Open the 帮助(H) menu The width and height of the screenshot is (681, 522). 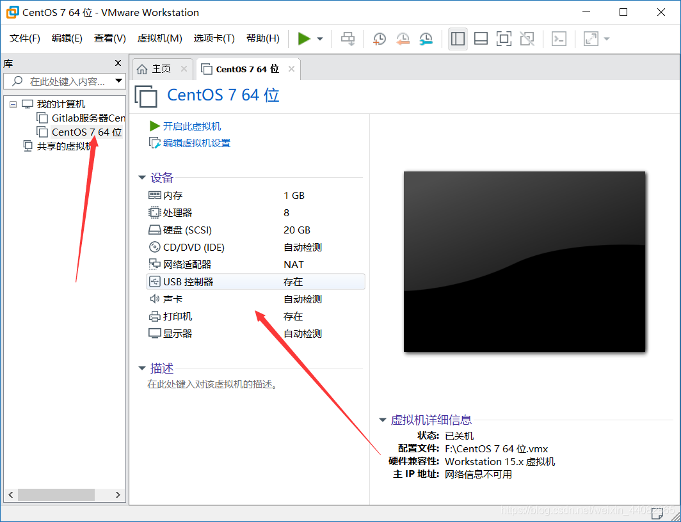pos(263,38)
